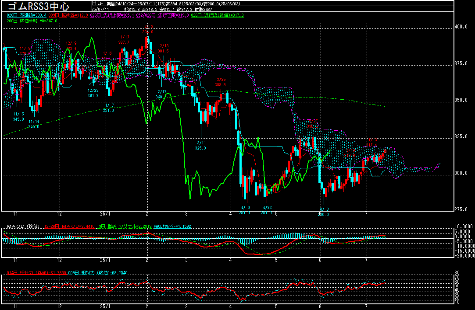Click the 25/1 date label under price chart
Image resolution: width=475 pixels, height=310 pixels.
(105, 214)
